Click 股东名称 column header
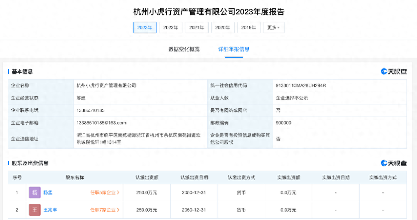The image size is (417, 220). (x=75, y=177)
